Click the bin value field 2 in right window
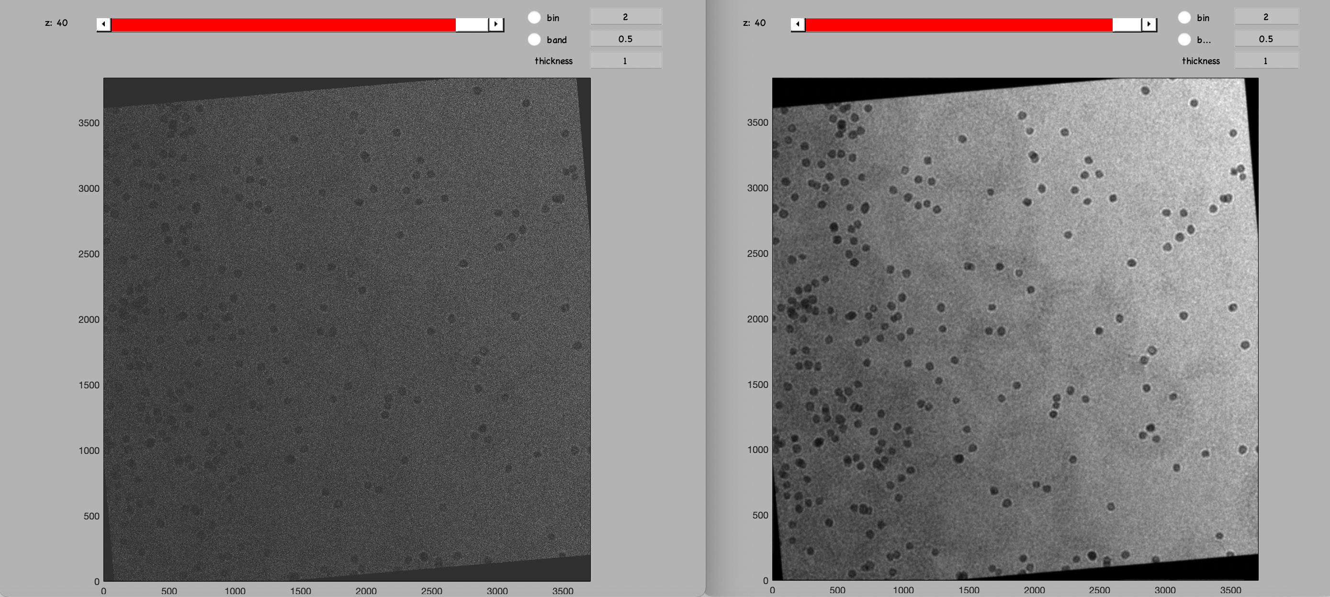The height and width of the screenshot is (597, 1330). tap(1266, 17)
